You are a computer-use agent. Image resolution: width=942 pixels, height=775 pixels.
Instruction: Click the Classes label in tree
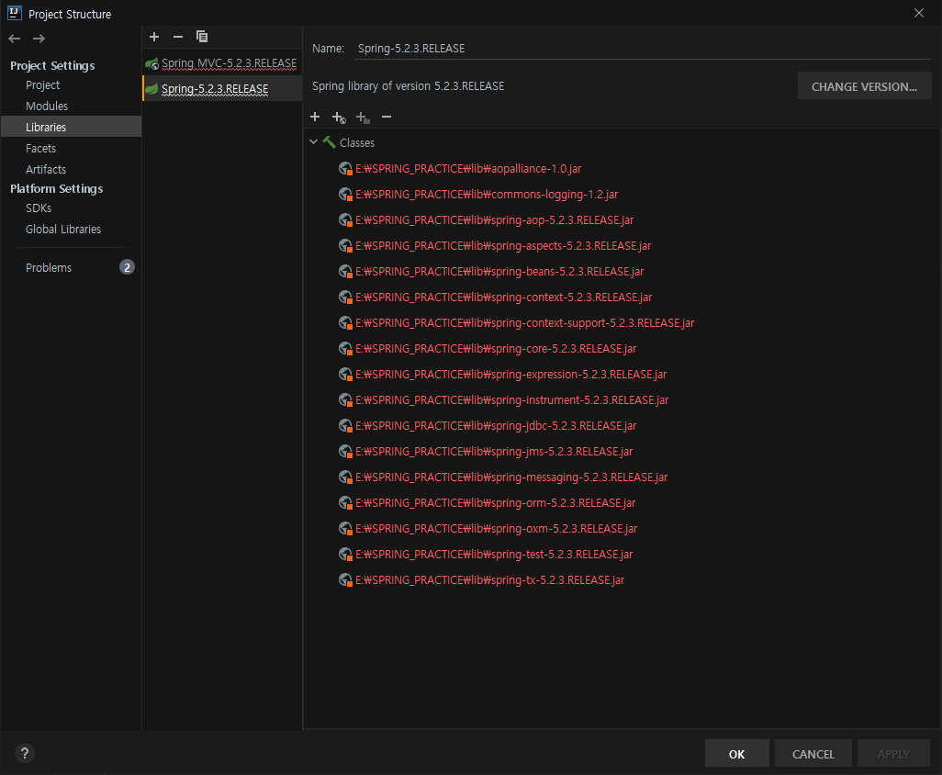[x=357, y=143]
